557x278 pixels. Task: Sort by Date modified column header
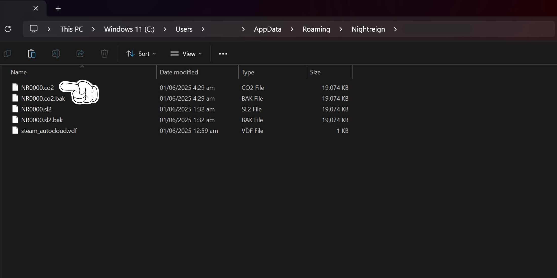point(179,72)
